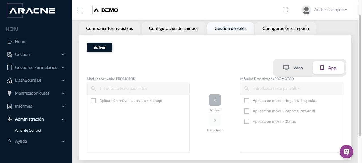Viewport: 362px width, 163px height.
Task: Expand the Ayuda chevron
Action: (x=63, y=141)
